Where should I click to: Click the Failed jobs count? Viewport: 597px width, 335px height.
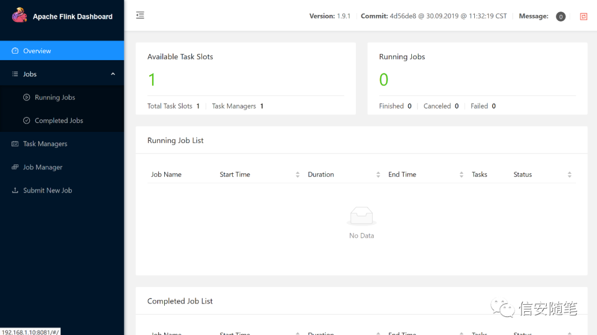494,106
